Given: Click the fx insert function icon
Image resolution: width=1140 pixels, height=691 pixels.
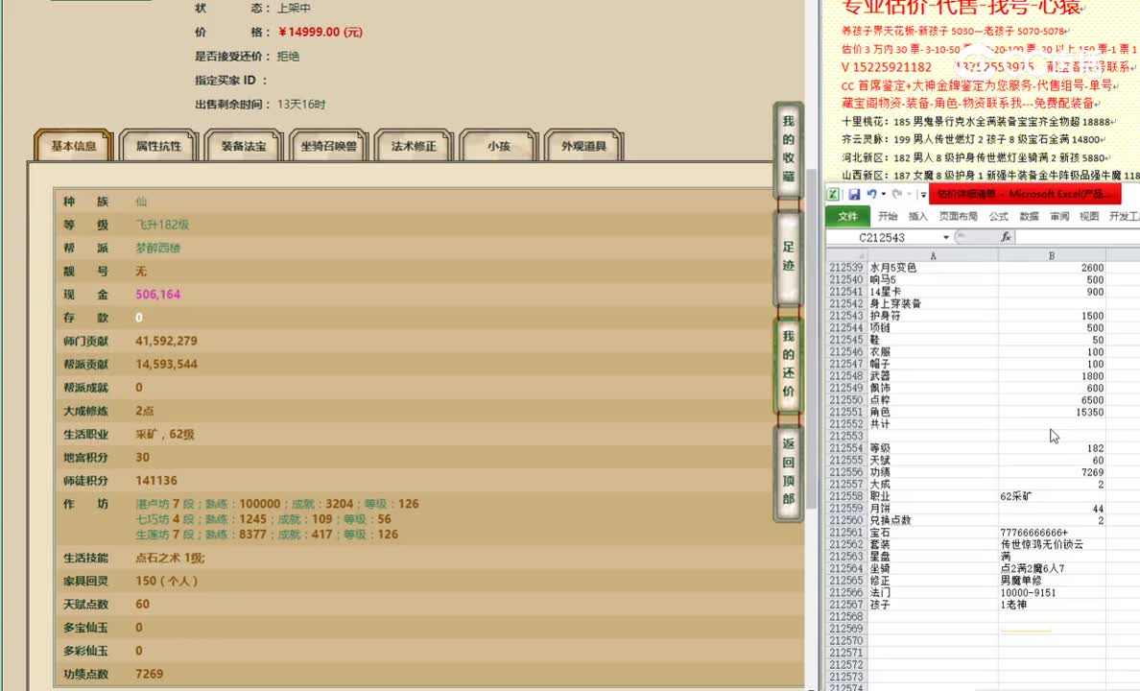Looking at the screenshot, I should pos(1006,237).
